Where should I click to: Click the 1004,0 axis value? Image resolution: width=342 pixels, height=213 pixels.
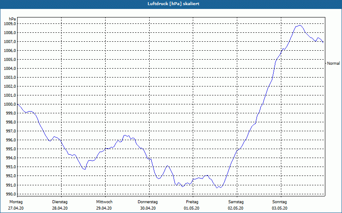point(10,69)
